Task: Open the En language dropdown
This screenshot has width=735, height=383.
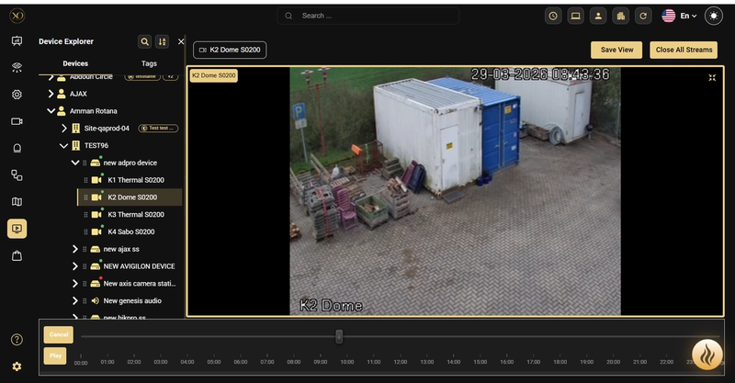Action: click(x=679, y=16)
